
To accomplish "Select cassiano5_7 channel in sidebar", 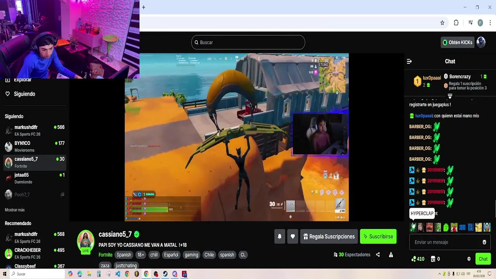I will tap(34, 162).
